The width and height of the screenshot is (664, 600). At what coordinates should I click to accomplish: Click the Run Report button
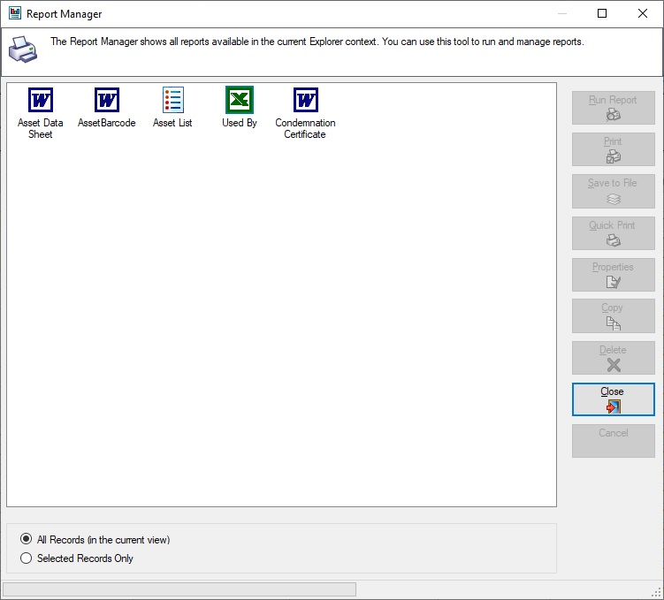(614, 108)
